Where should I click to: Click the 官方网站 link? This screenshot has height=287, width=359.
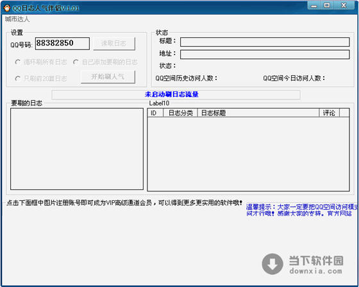click(x=340, y=213)
